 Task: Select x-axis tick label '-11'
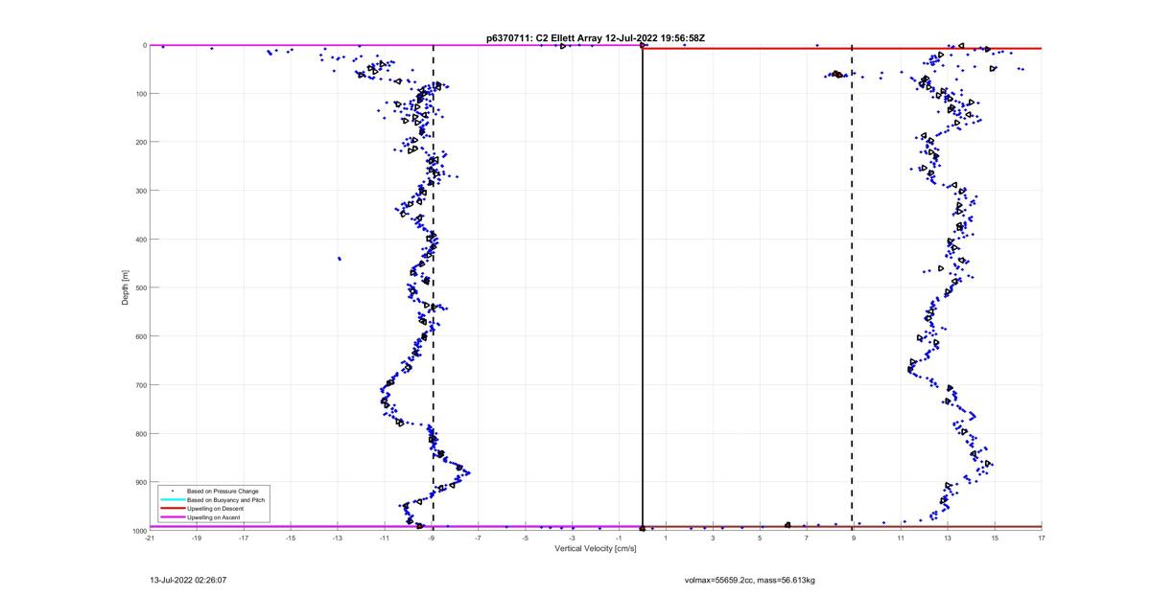point(385,538)
